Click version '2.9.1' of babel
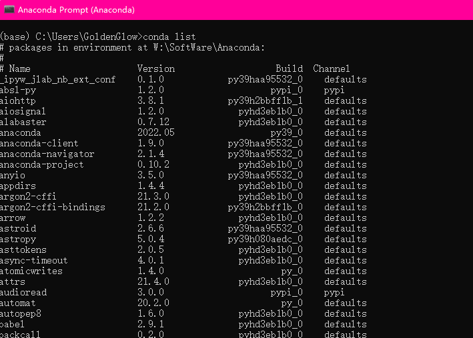 151,324
